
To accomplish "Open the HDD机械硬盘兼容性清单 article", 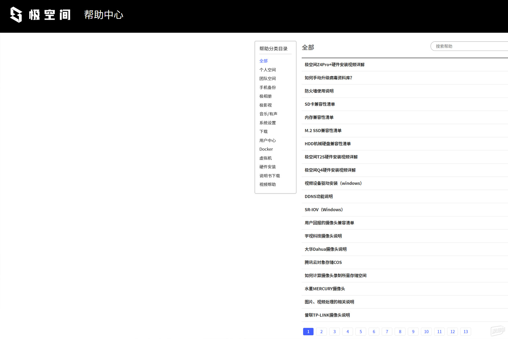I will pyautogui.click(x=328, y=144).
